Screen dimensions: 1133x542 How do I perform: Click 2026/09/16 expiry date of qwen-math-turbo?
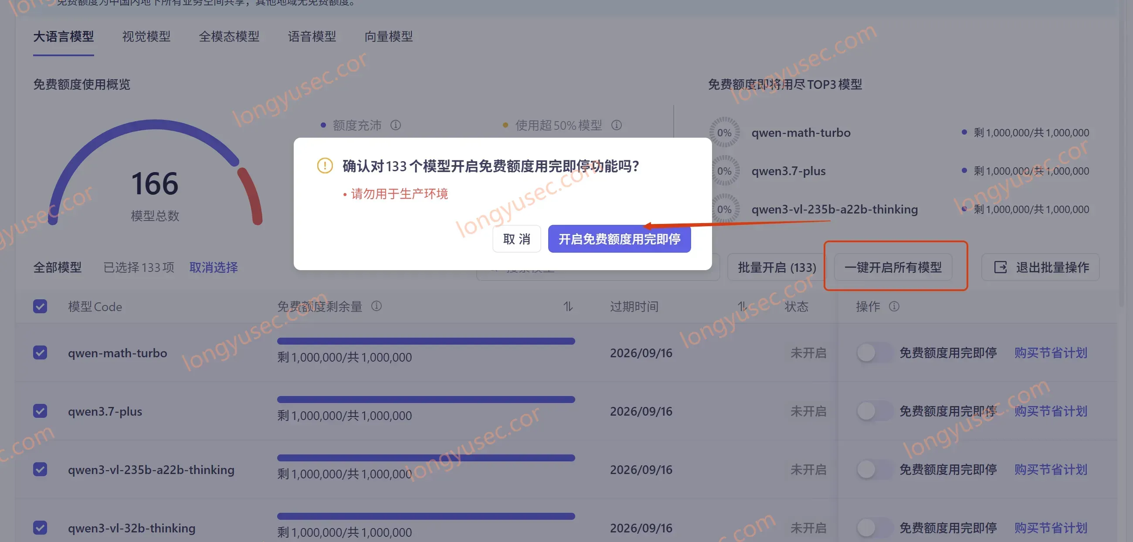coord(641,352)
